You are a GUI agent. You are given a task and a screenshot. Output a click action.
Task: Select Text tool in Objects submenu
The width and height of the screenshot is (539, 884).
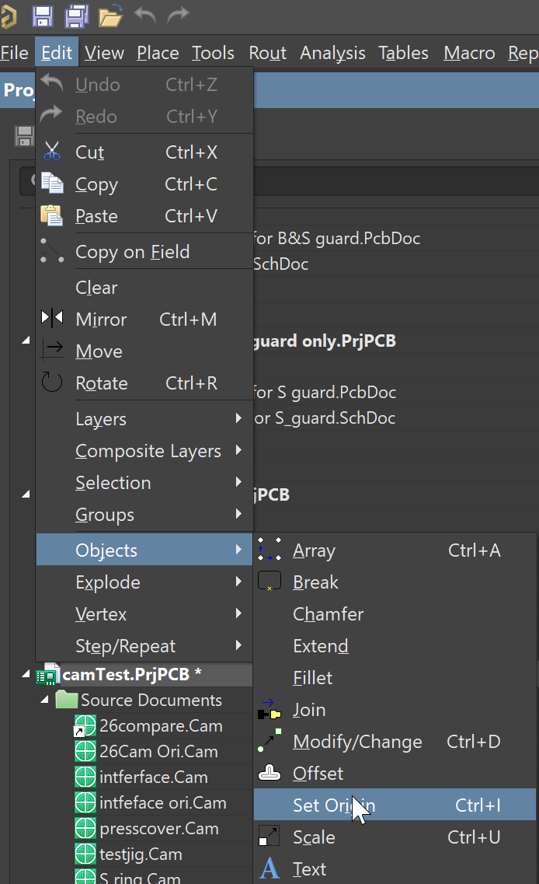(x=309, y=869)
